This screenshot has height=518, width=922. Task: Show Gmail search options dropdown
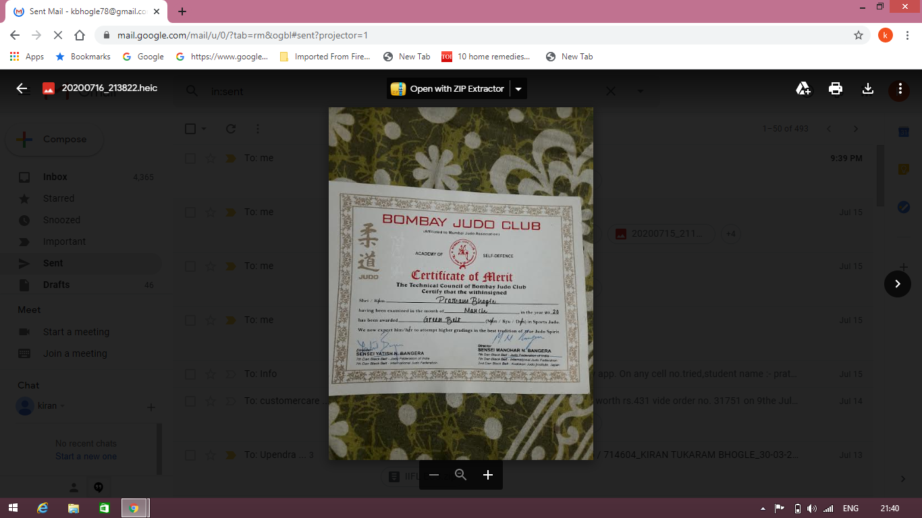coord(640,91)
